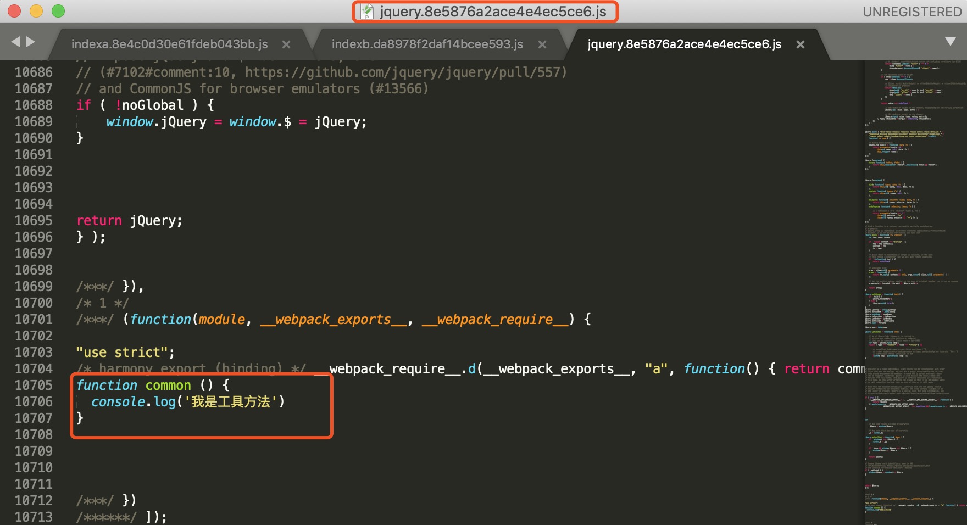Close the indexb.da8978f2daf14bcee593.js tab
This screenshot has width=967, height=525.
[x=542, y=44]
